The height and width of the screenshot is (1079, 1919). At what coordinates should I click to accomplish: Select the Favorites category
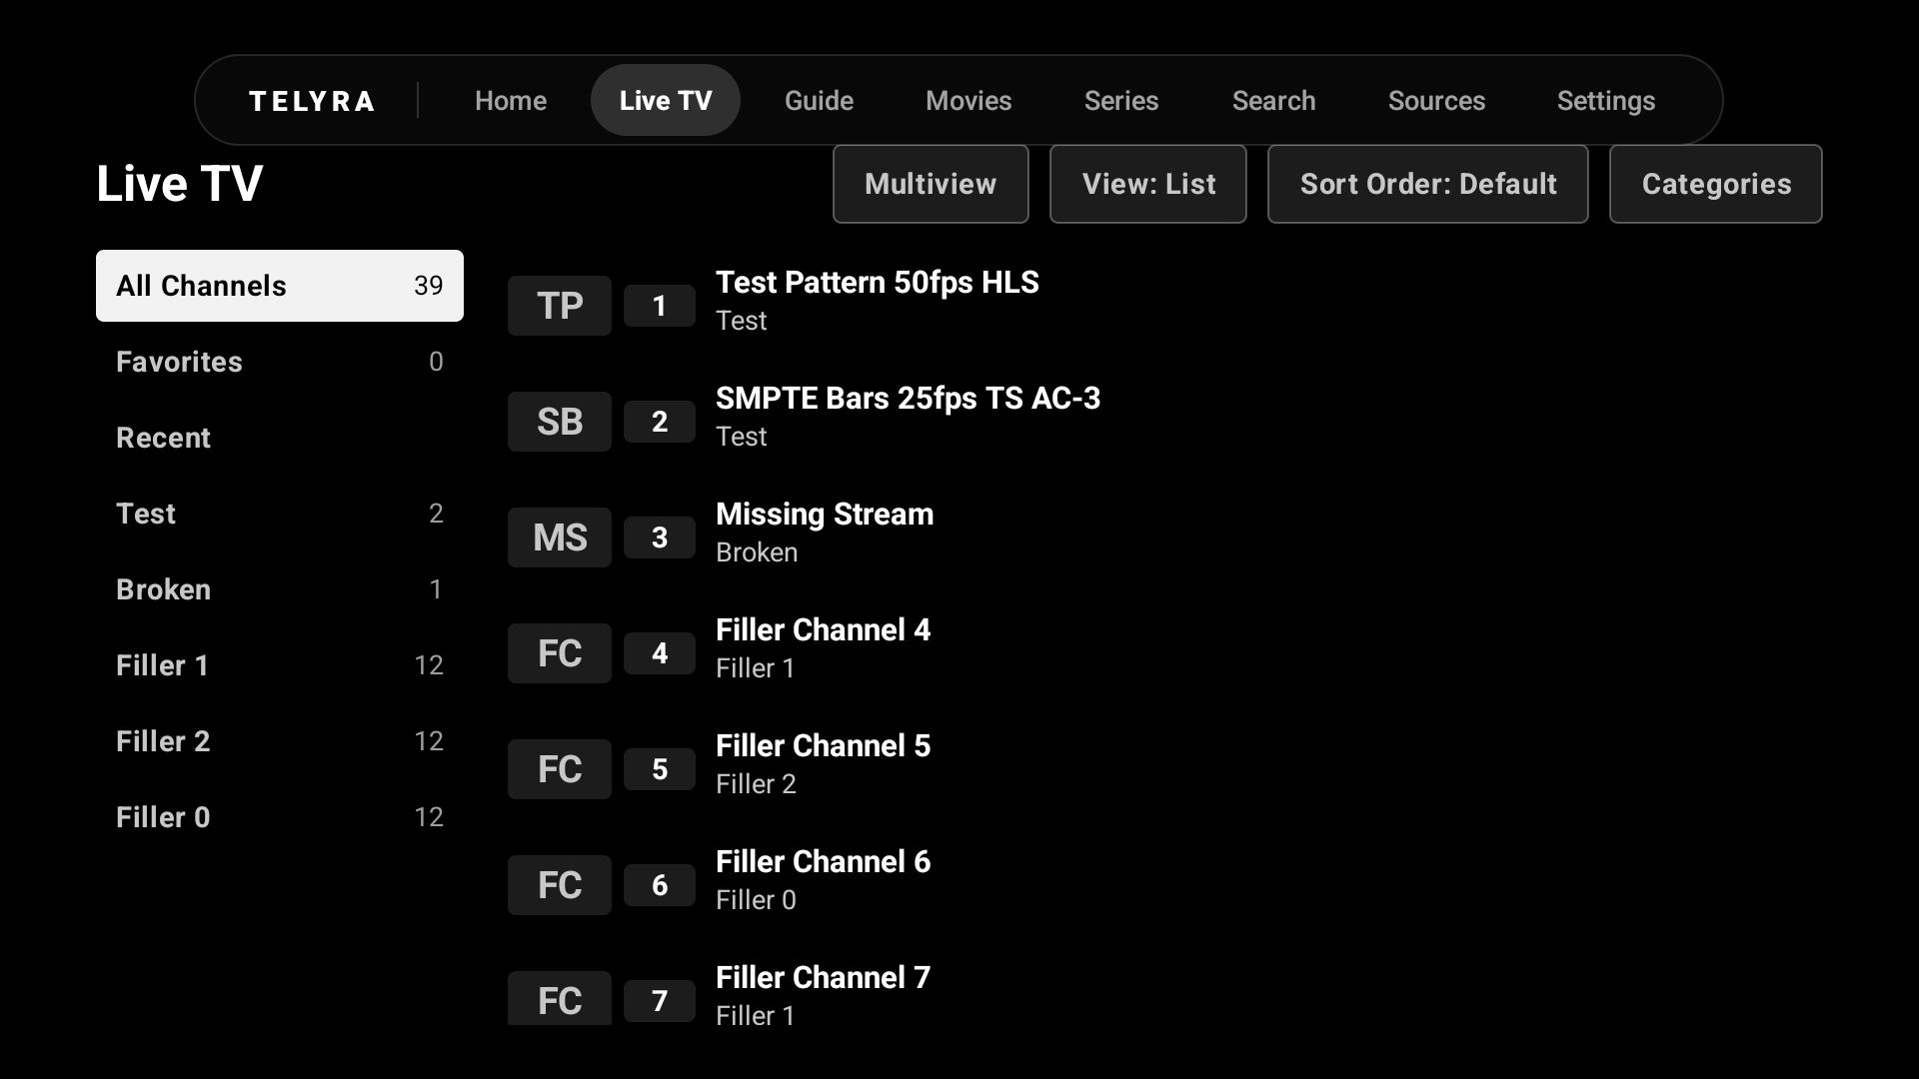280,362
